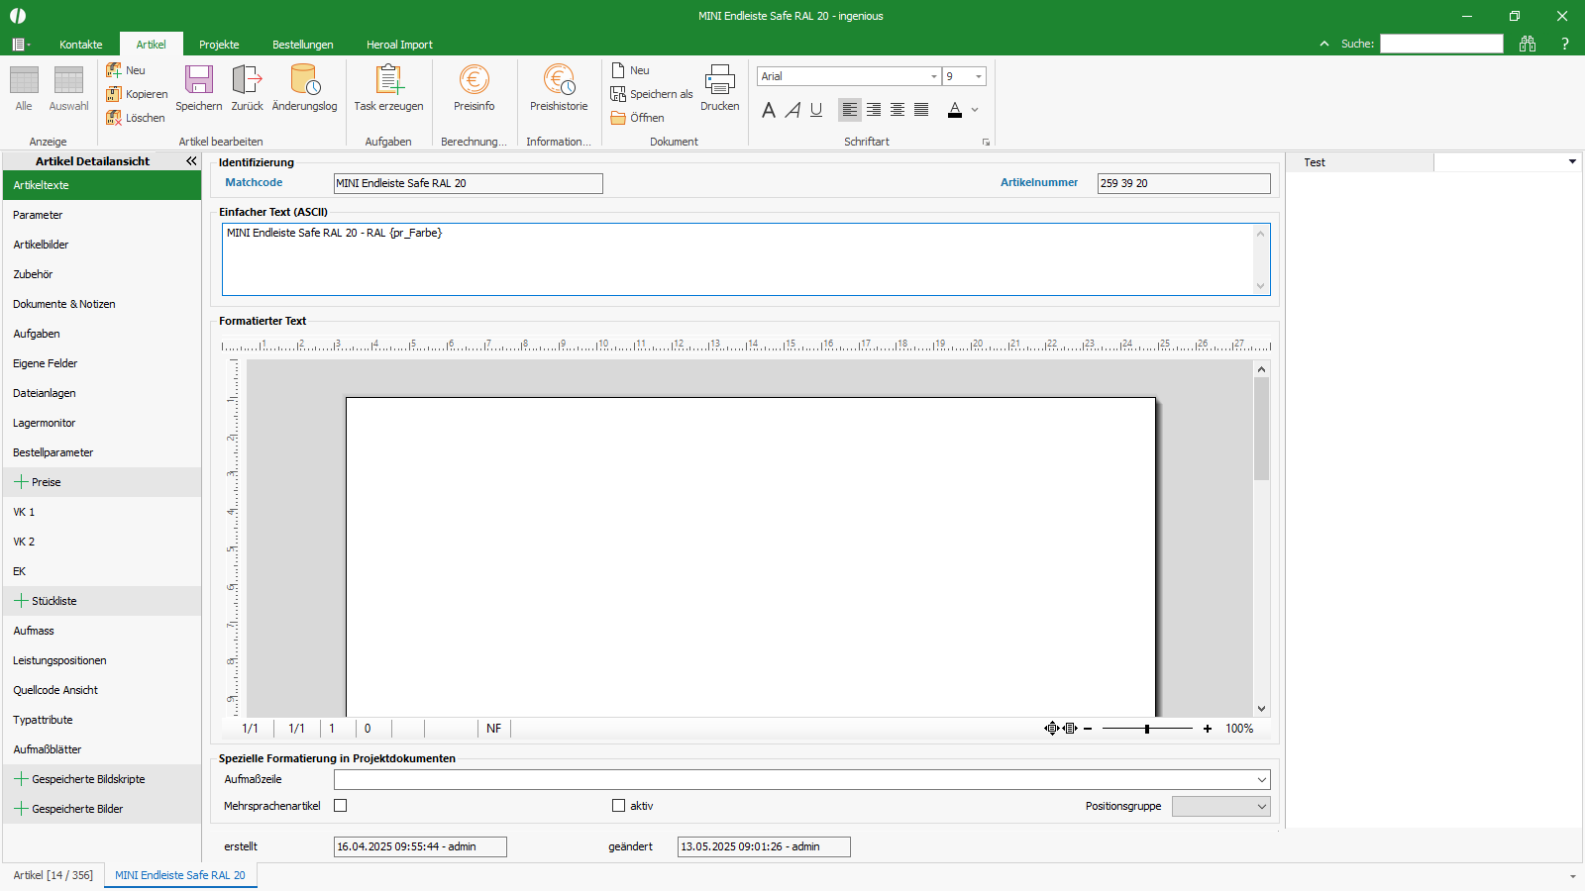Click the Löschen article icon
The width and height of the screenshot is (1585, 891).
pyautogui.click(x=114, y=118)
